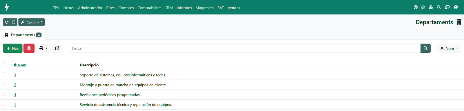Click the open-in-new-window export icon
This screenshot has height=111, width=464.
tap(57, 48)
